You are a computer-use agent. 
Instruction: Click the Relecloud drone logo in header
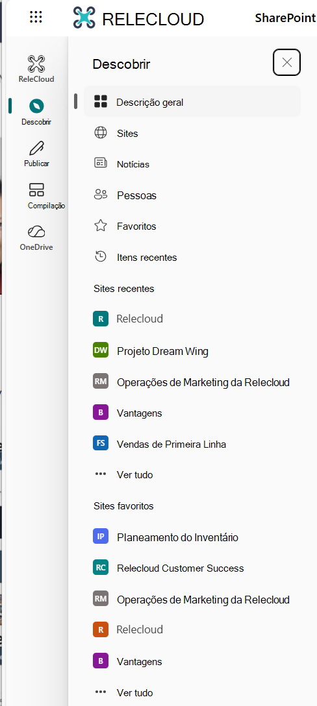click(x=84, y=18)
